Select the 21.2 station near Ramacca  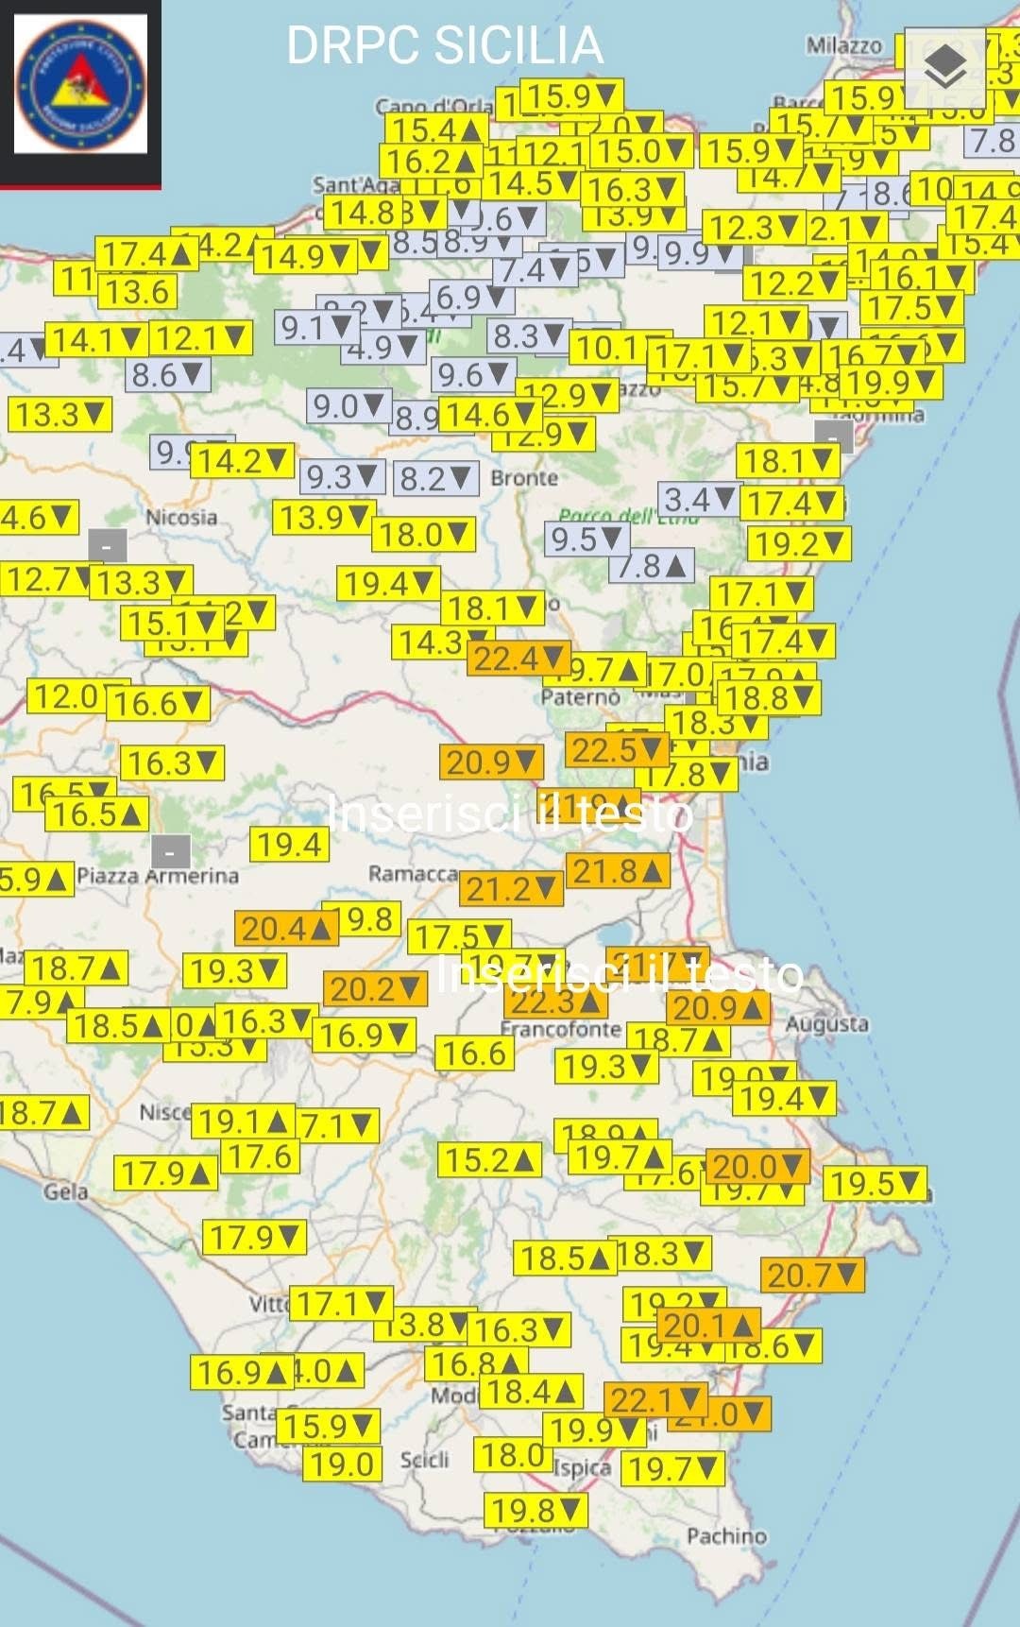(x=511, y=889)
